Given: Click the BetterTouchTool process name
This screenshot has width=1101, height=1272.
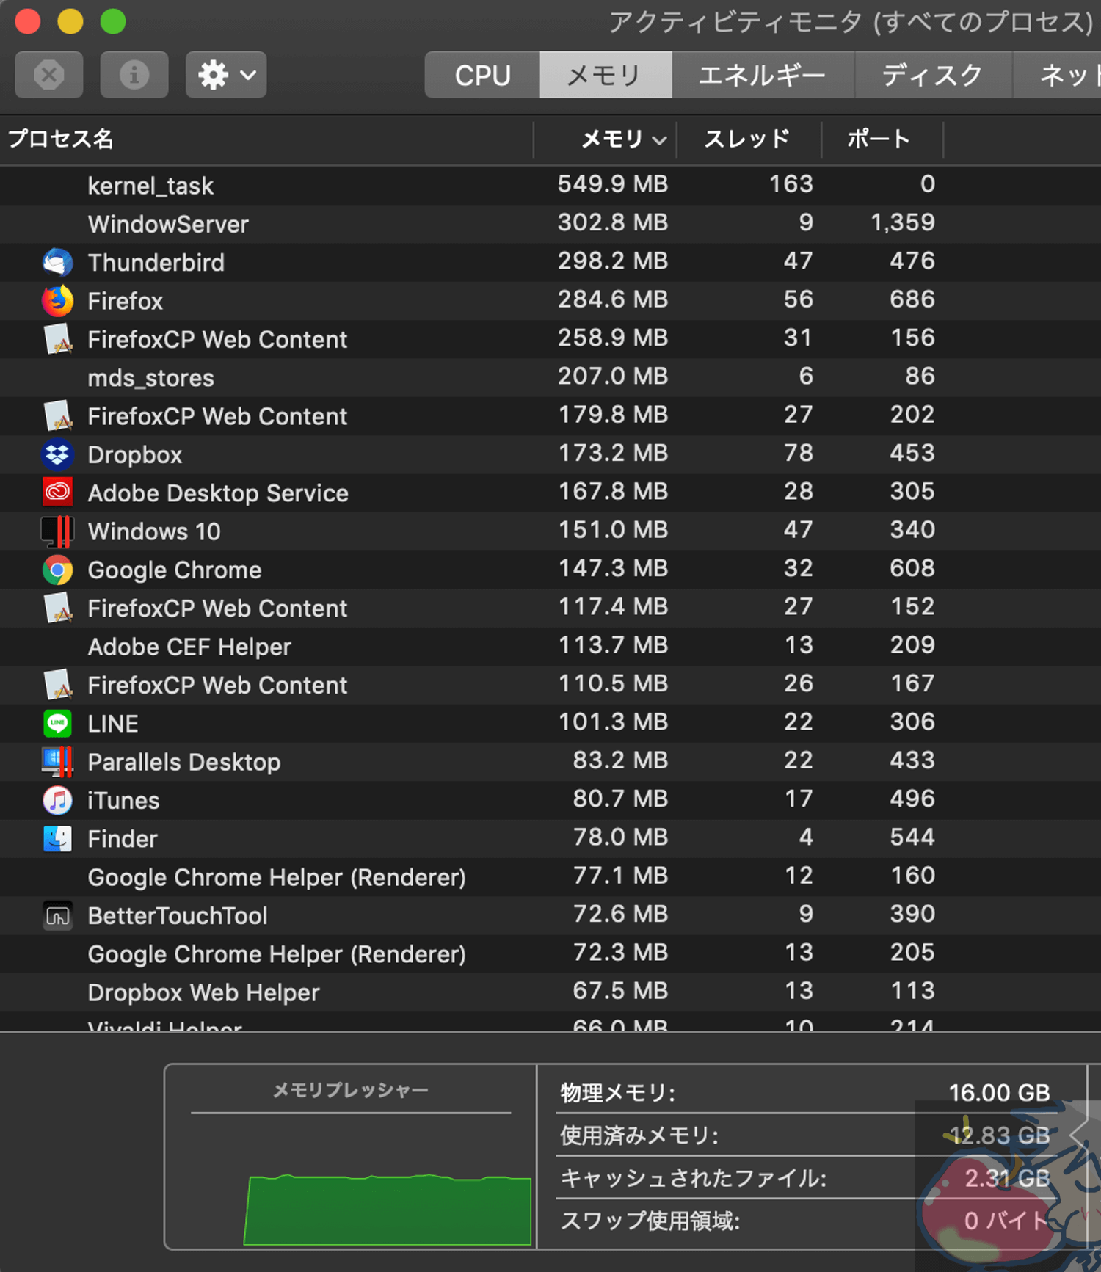Looking at the screenshot, I should tap(178, 915).
